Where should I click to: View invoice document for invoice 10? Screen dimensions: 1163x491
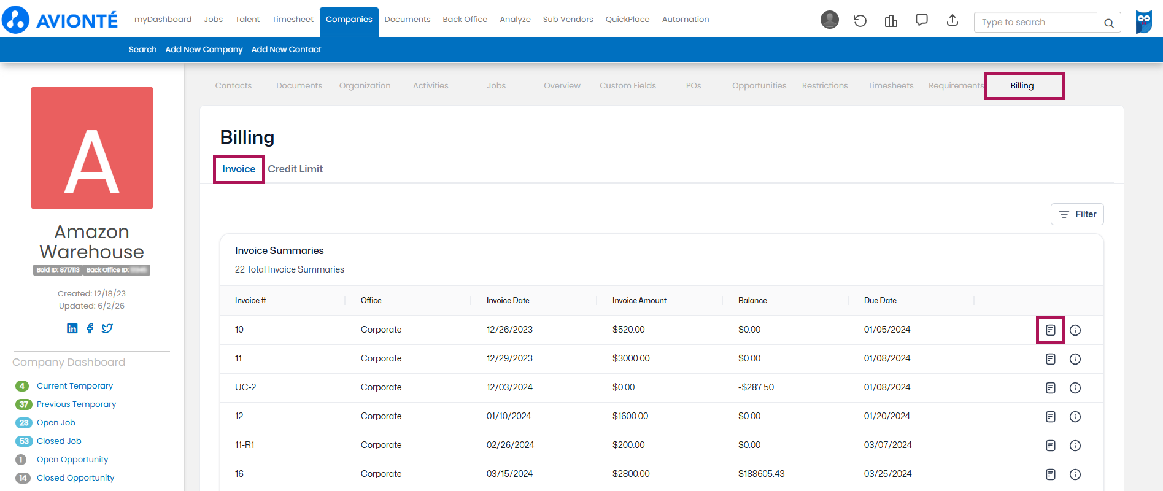(1051, 330)
